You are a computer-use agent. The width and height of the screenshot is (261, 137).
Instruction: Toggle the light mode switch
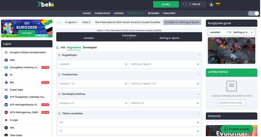tap(253, 13)
